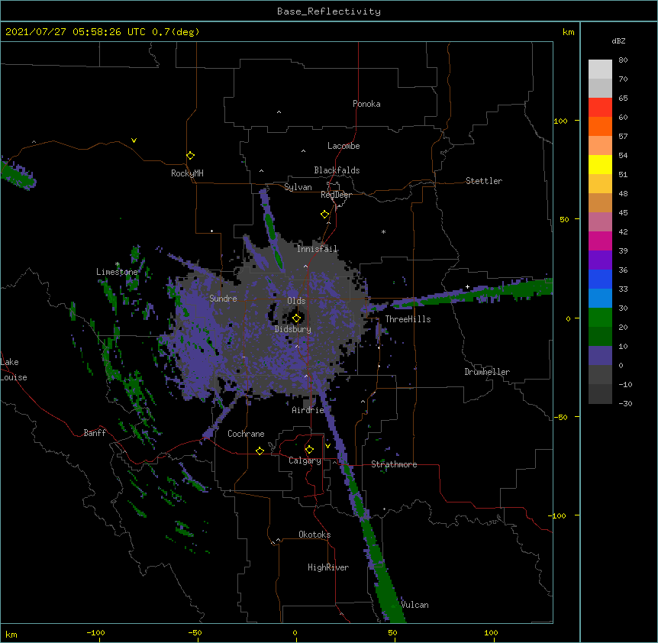Click the 2021/07/27 05:58:26 UTC timestamp
Screen dimensions: 658x643
76,32
